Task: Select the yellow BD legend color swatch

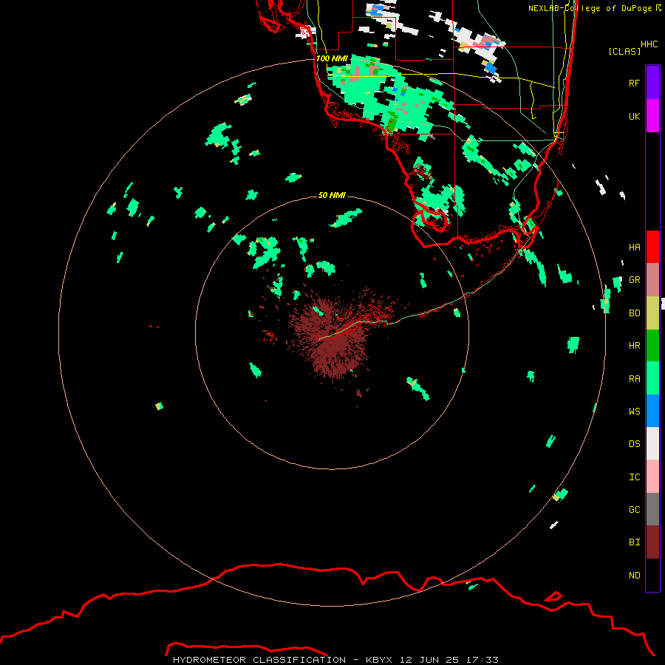Action: (x=652, y=313)
